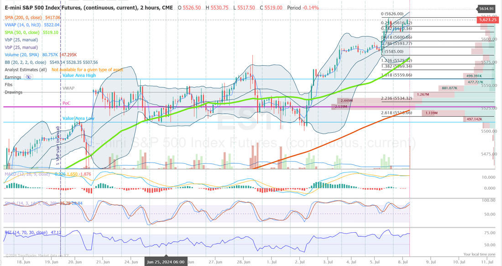Click the Jun 25, 2024 06:00 crosshair time label

pyautogui.click(x=166, y=262)
